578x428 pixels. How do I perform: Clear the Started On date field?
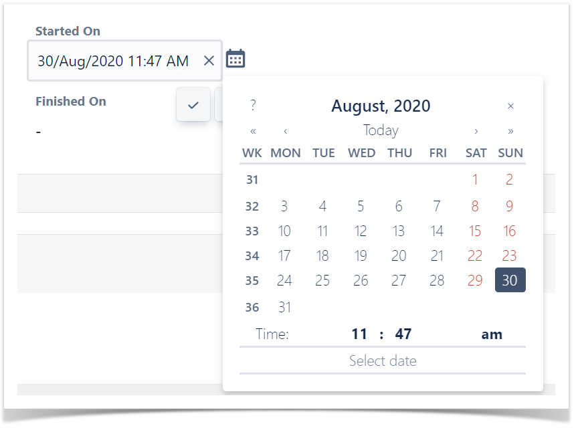tap(209, 60)
